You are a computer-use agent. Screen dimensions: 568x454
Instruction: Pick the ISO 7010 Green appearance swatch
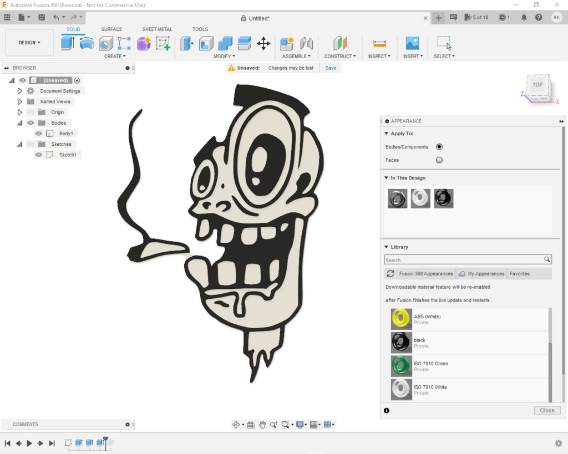401,366
